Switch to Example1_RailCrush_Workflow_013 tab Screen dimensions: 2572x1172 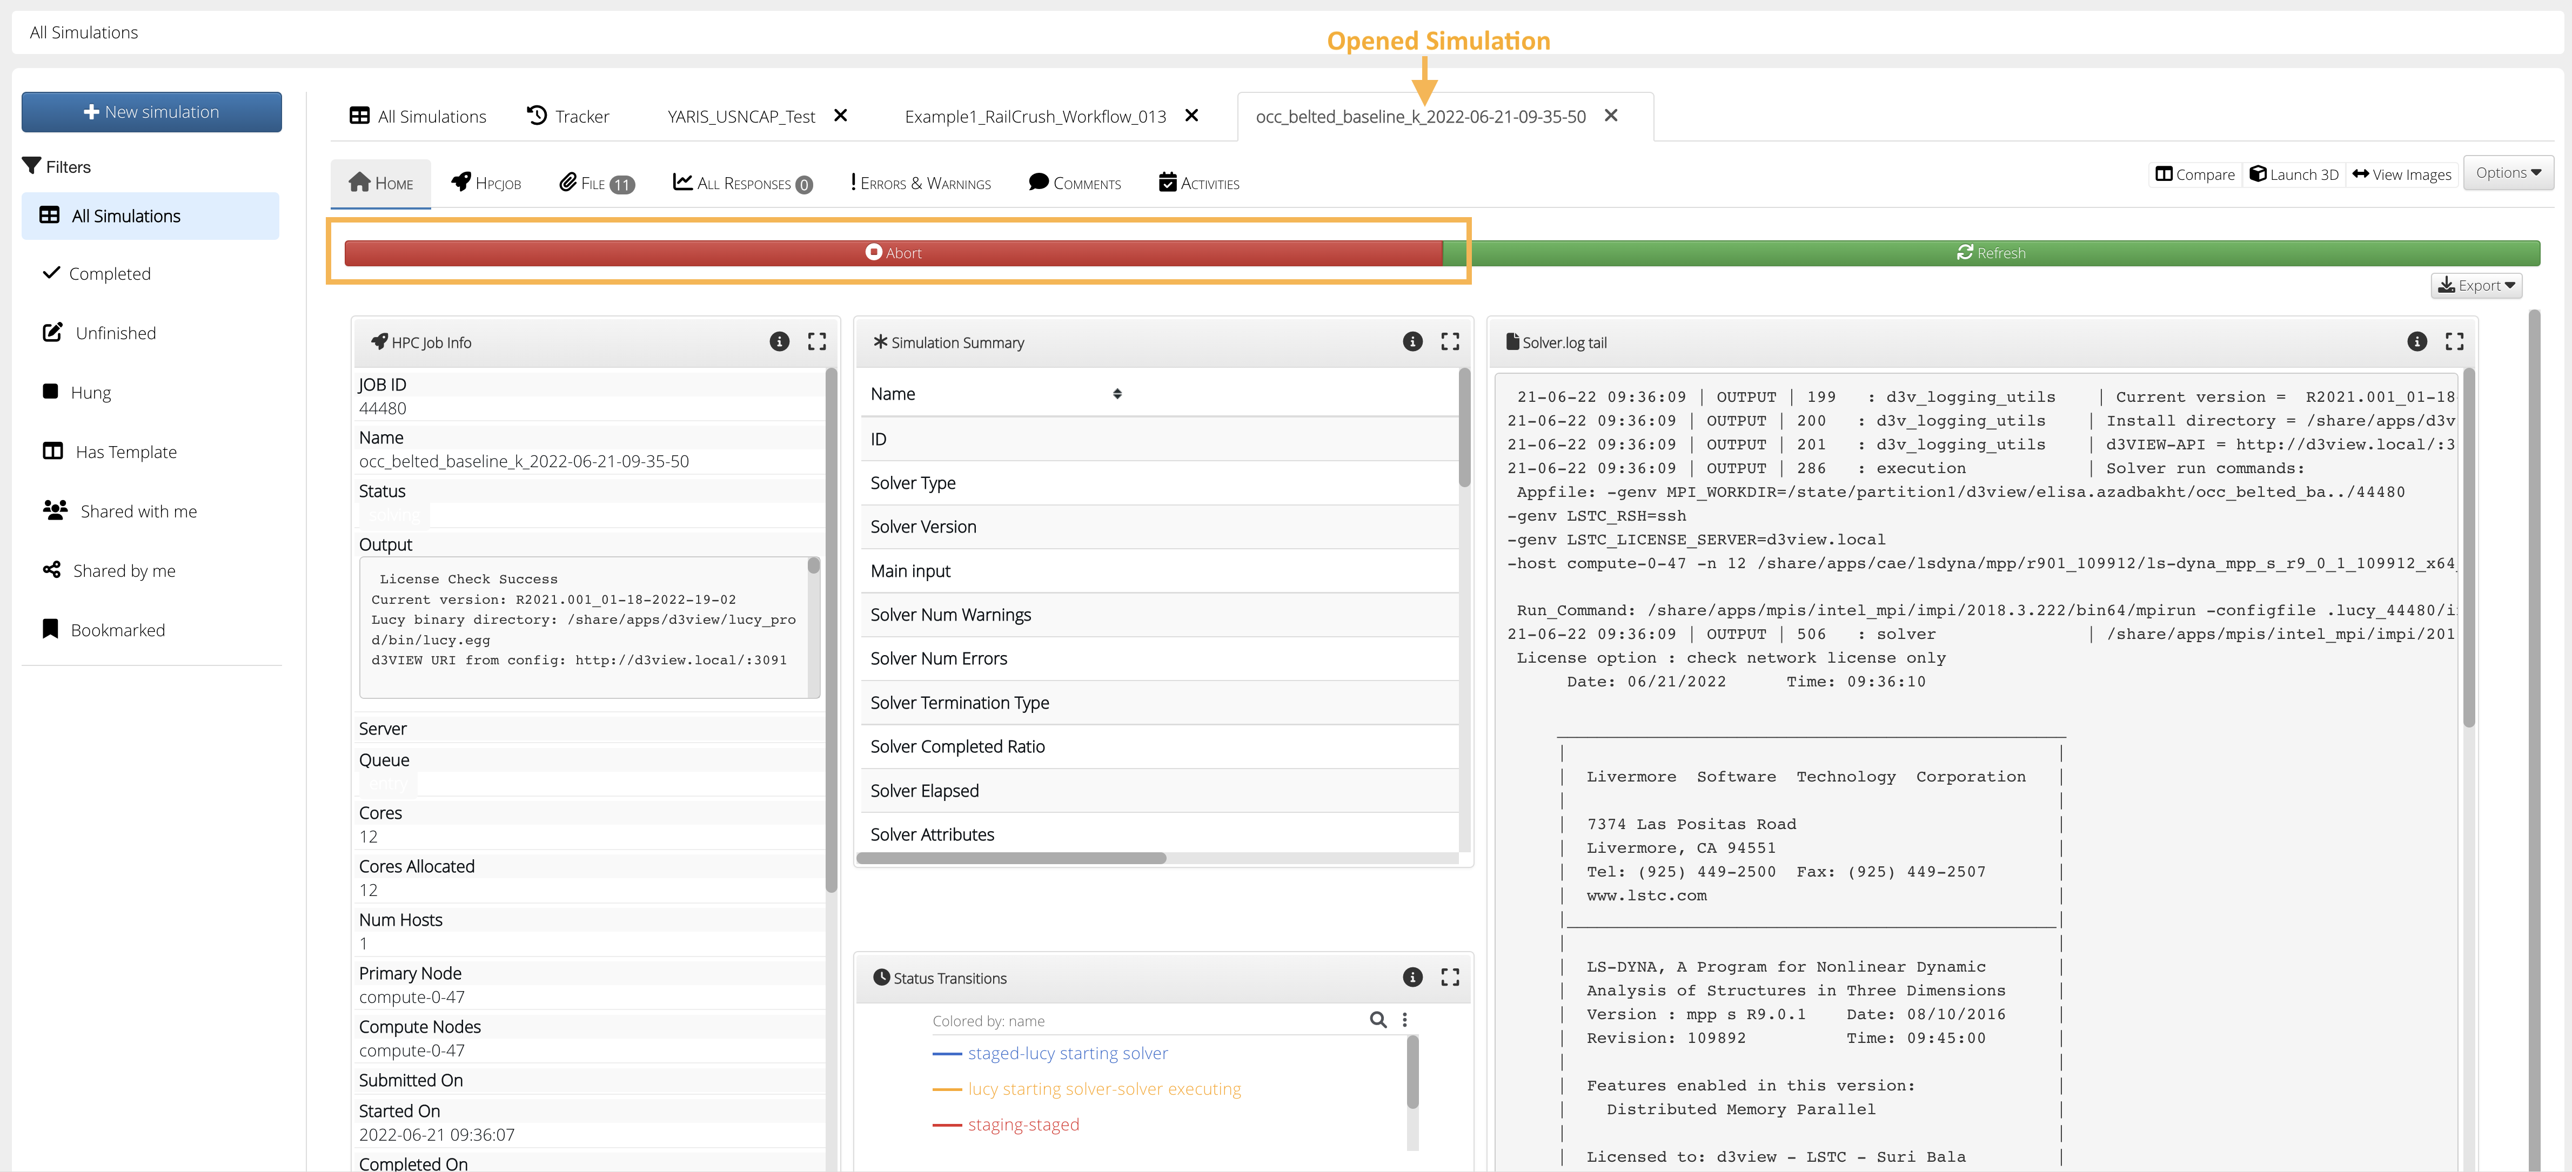(x=1035, y=116)
